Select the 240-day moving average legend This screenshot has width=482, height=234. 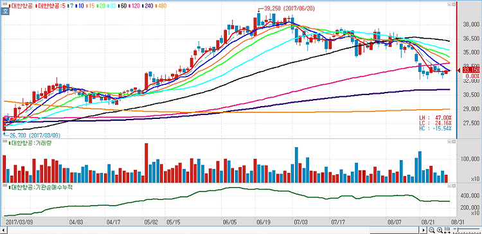coord(148,6)
